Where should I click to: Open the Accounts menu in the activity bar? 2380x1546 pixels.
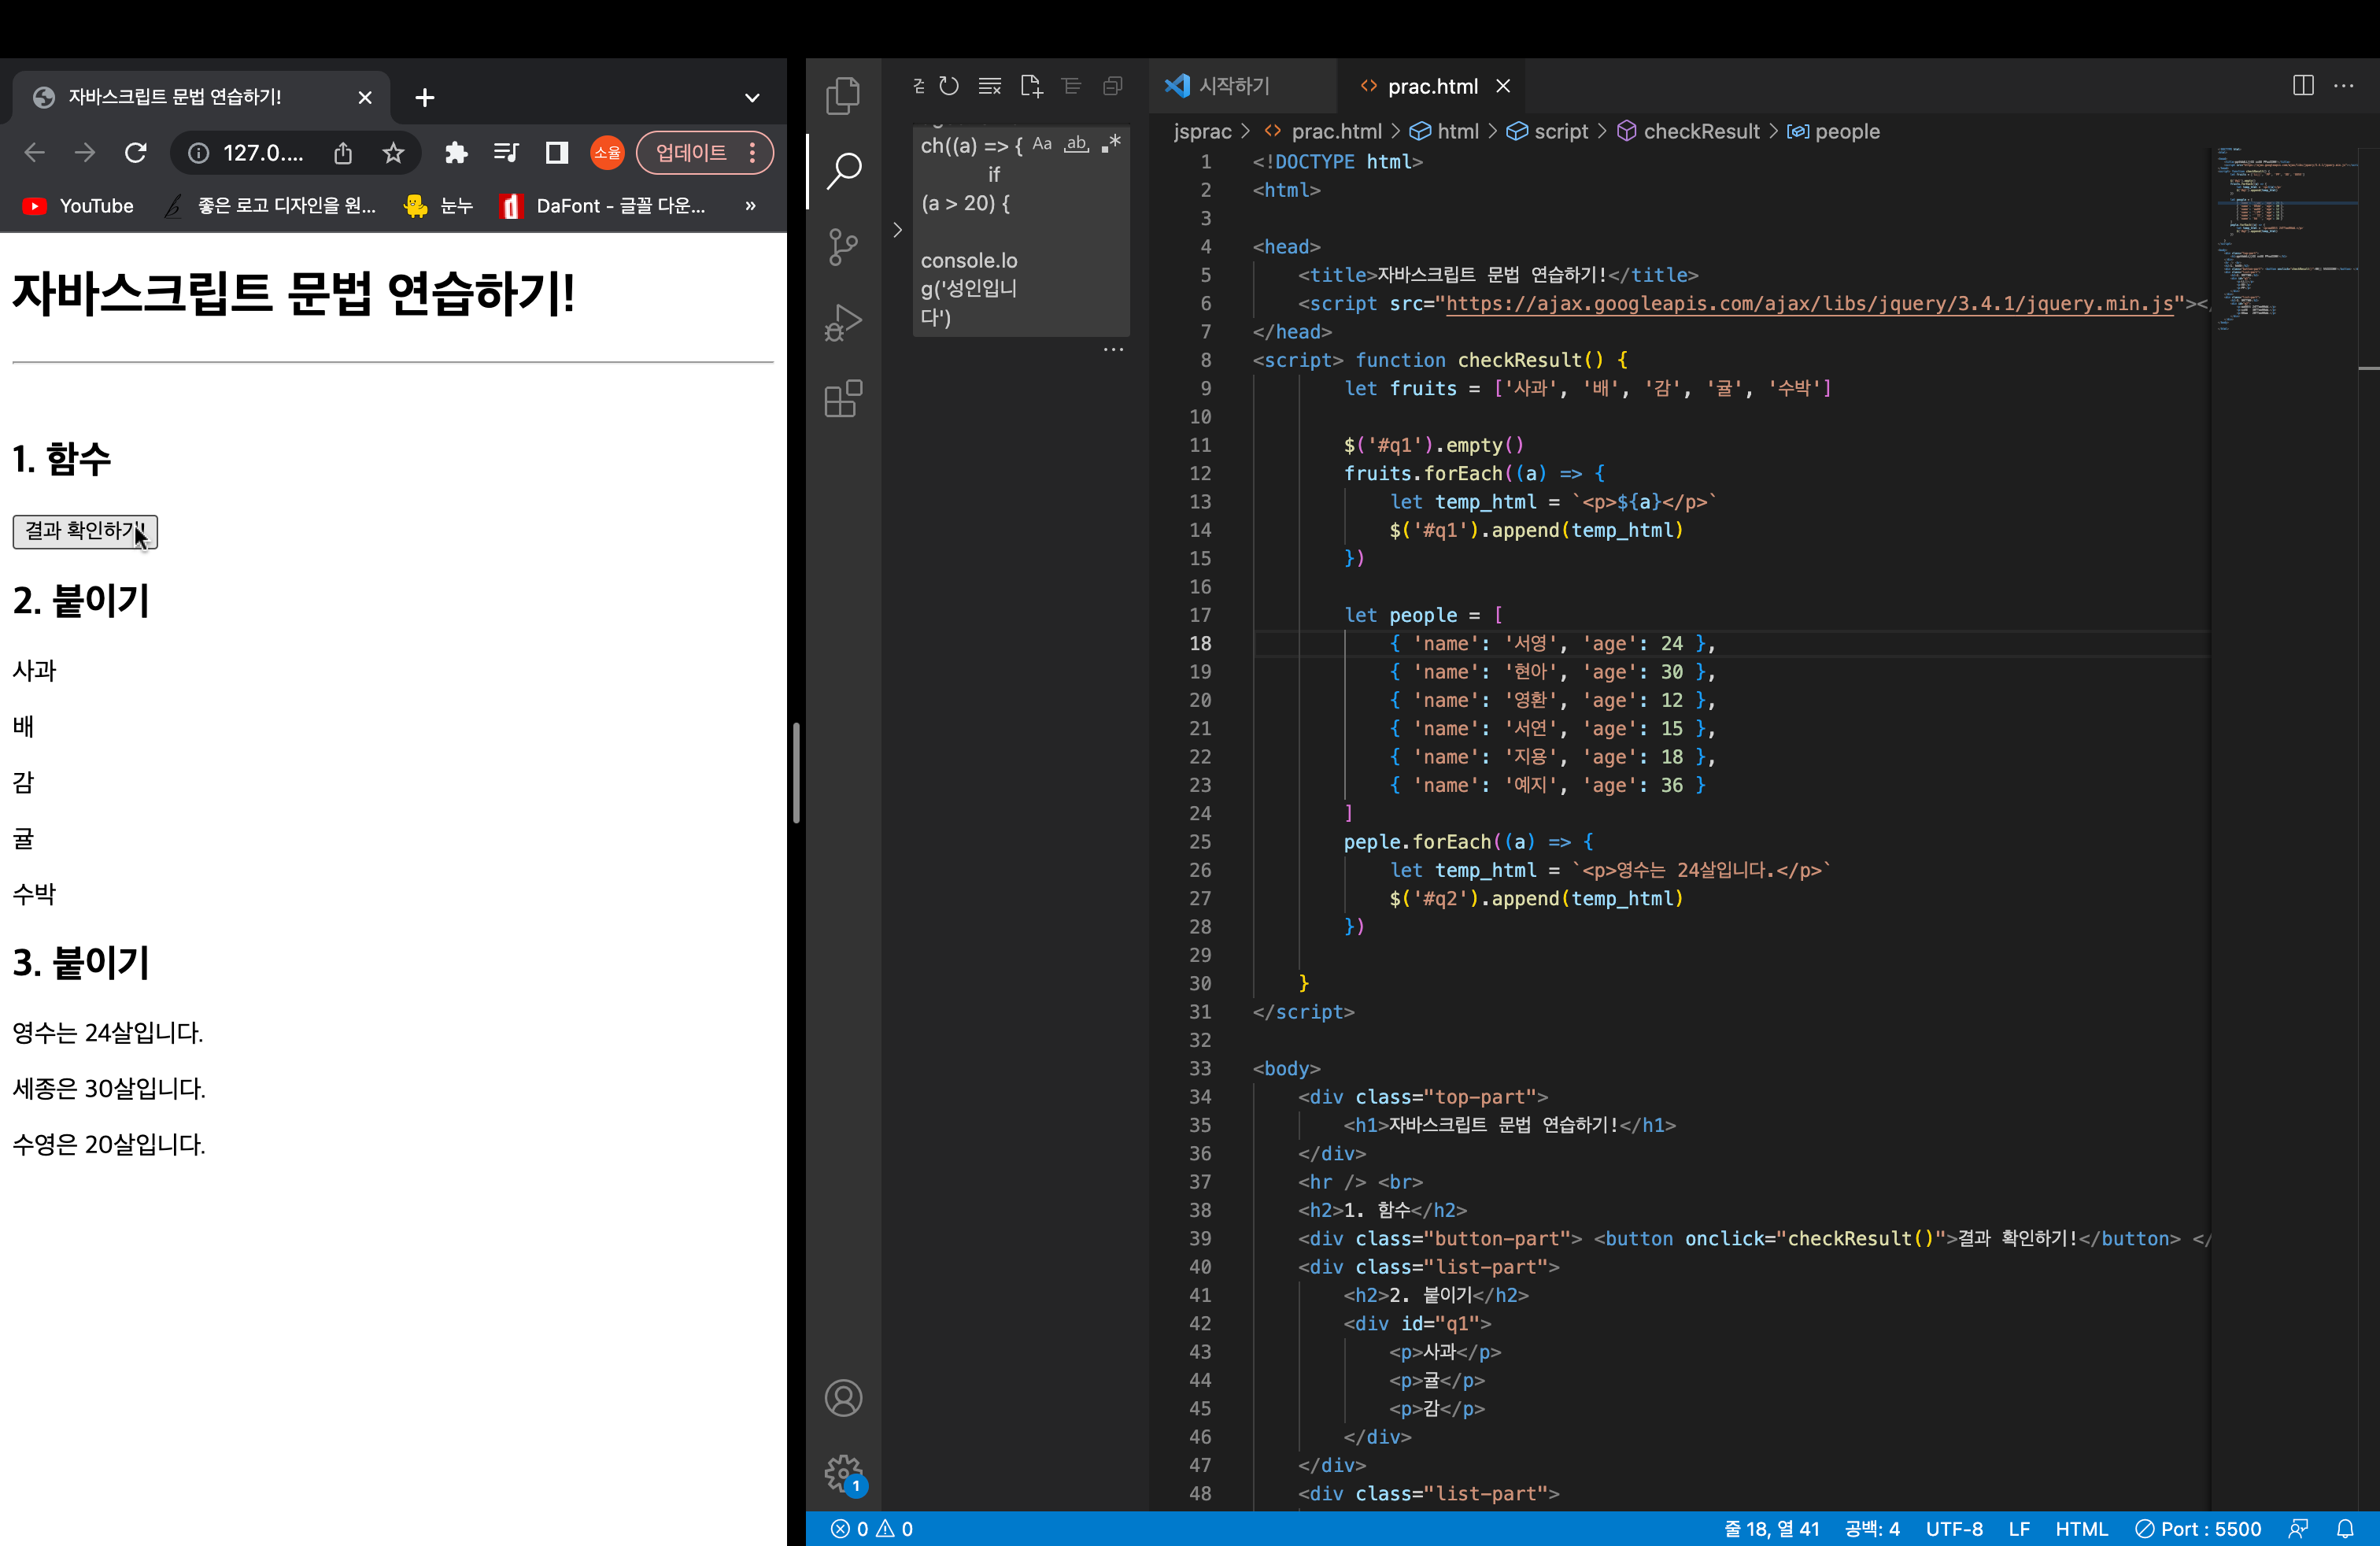pos(843,1397)
